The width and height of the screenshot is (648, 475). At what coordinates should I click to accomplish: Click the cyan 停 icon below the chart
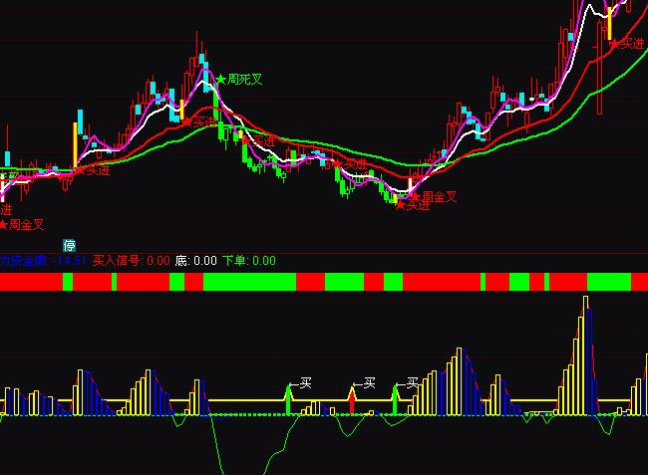coord(70,245)
